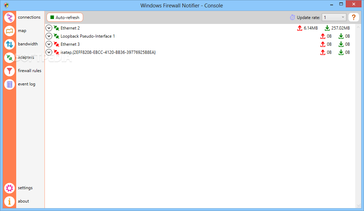Click the isatap download arrow icon
This screenshot has height=211, width=364.
[341, 52]
